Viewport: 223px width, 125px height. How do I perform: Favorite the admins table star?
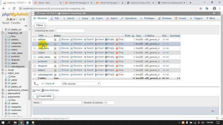[x=55, y=40]
